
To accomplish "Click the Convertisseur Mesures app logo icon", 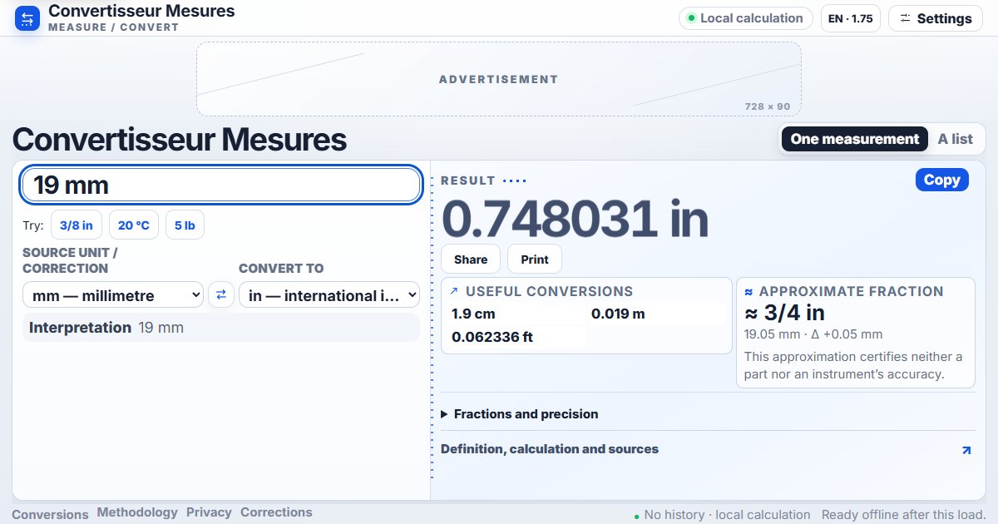I will (27, 18).
